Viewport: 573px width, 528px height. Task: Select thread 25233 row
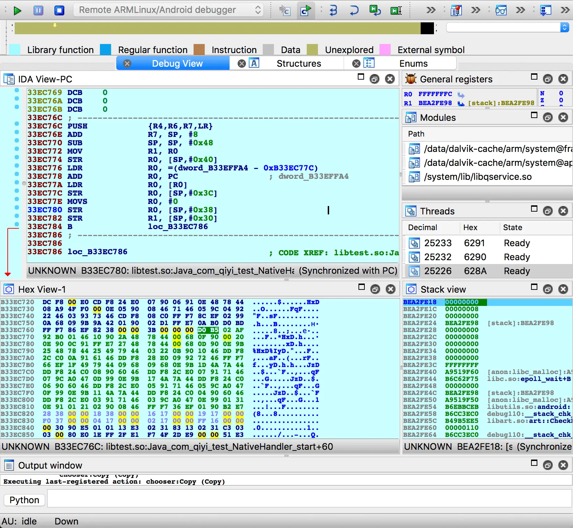click(x=487, y=243)
